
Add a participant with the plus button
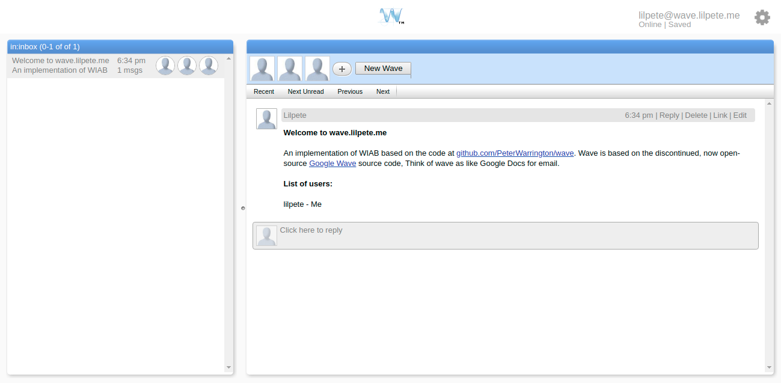point(342,69)
